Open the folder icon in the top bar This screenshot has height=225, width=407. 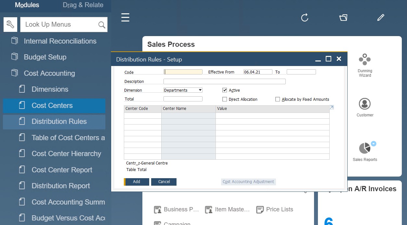click(x=343, y=18)
